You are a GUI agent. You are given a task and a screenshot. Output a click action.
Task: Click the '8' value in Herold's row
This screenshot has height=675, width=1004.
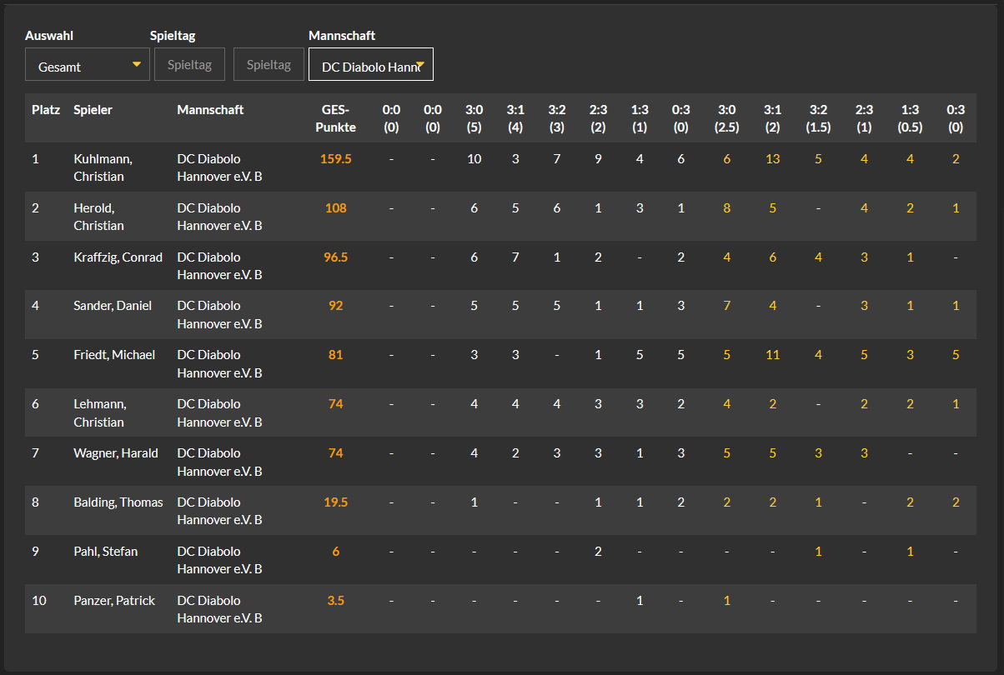click(x=727, y=207)
